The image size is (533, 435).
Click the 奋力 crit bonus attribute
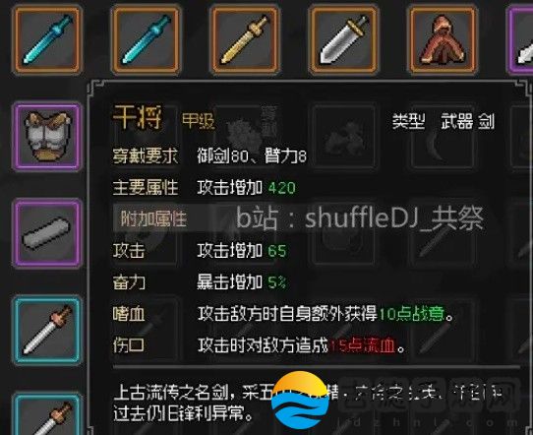pyautogui.click(x=129, y=282)
